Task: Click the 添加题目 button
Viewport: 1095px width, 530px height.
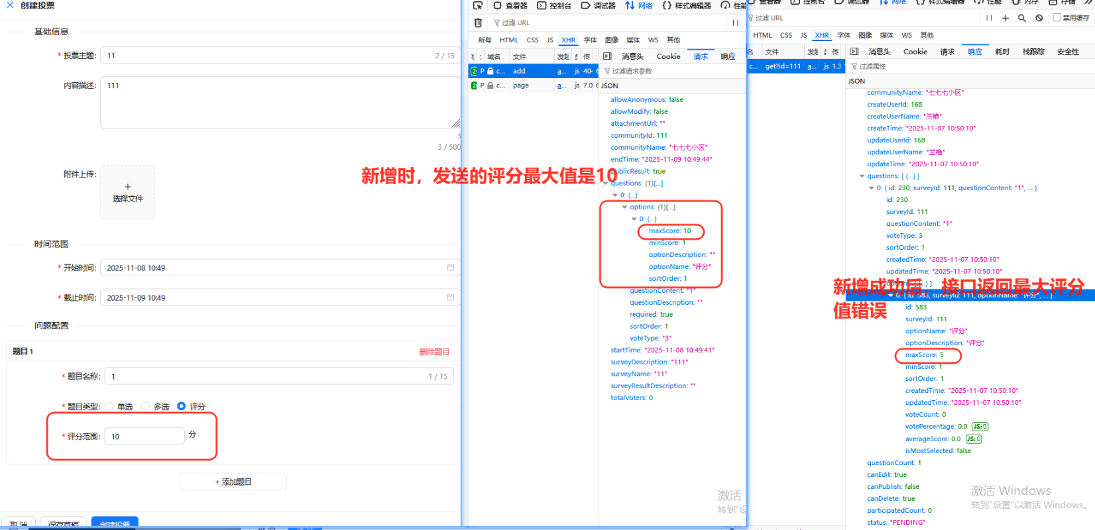Action: [233, 482]
